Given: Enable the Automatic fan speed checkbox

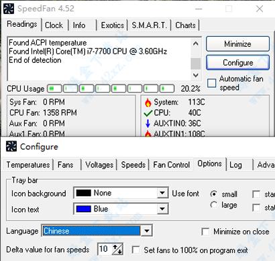Looking at the screenshot, I should (x=211, y=83).
